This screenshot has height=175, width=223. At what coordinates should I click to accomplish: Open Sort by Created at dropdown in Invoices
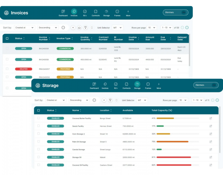coord(24,28)
